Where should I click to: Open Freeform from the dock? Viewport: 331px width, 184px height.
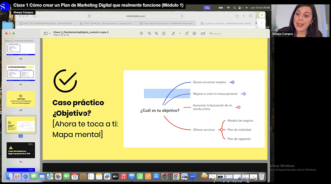click(107, 176)
